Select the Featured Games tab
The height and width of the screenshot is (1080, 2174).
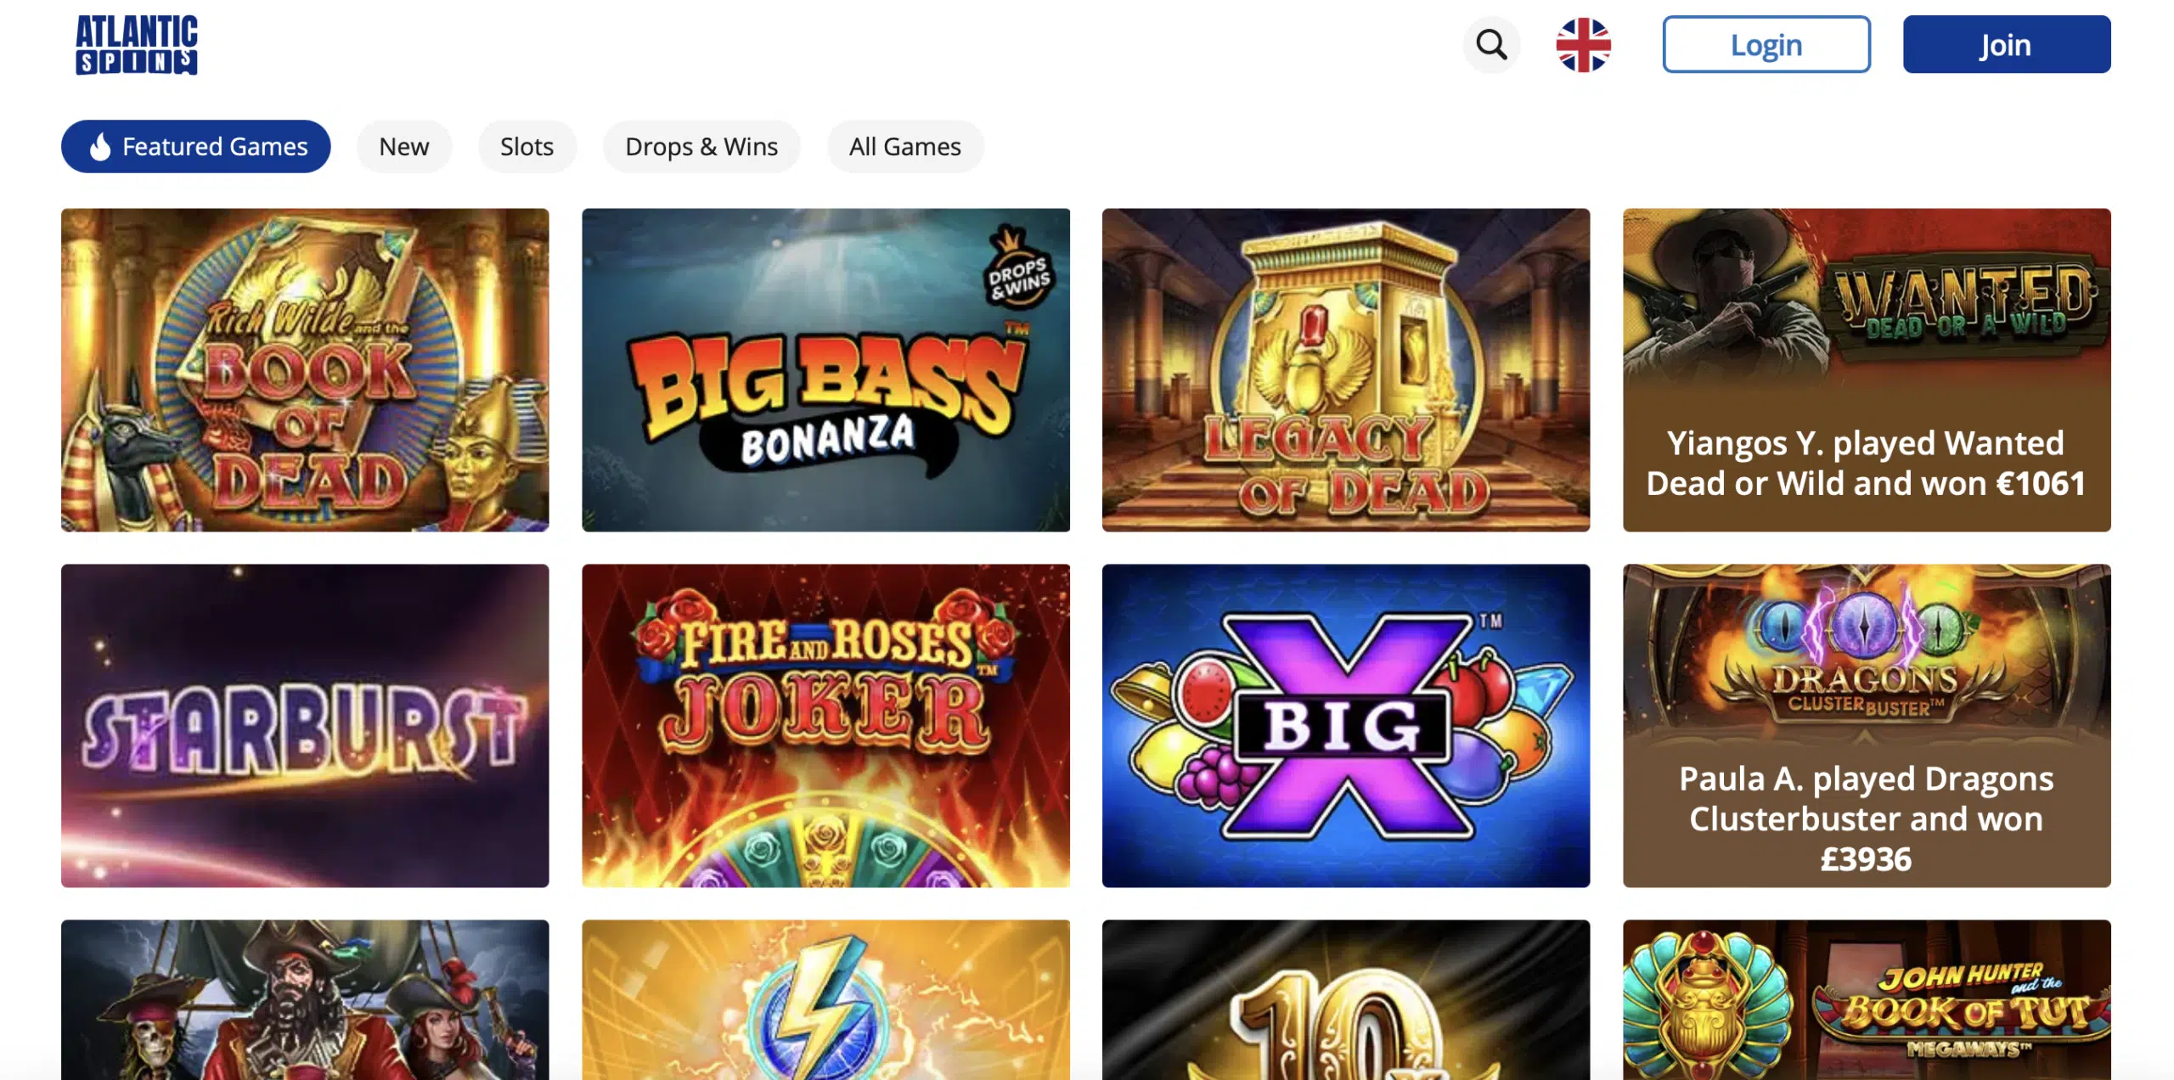coord(196,146)
